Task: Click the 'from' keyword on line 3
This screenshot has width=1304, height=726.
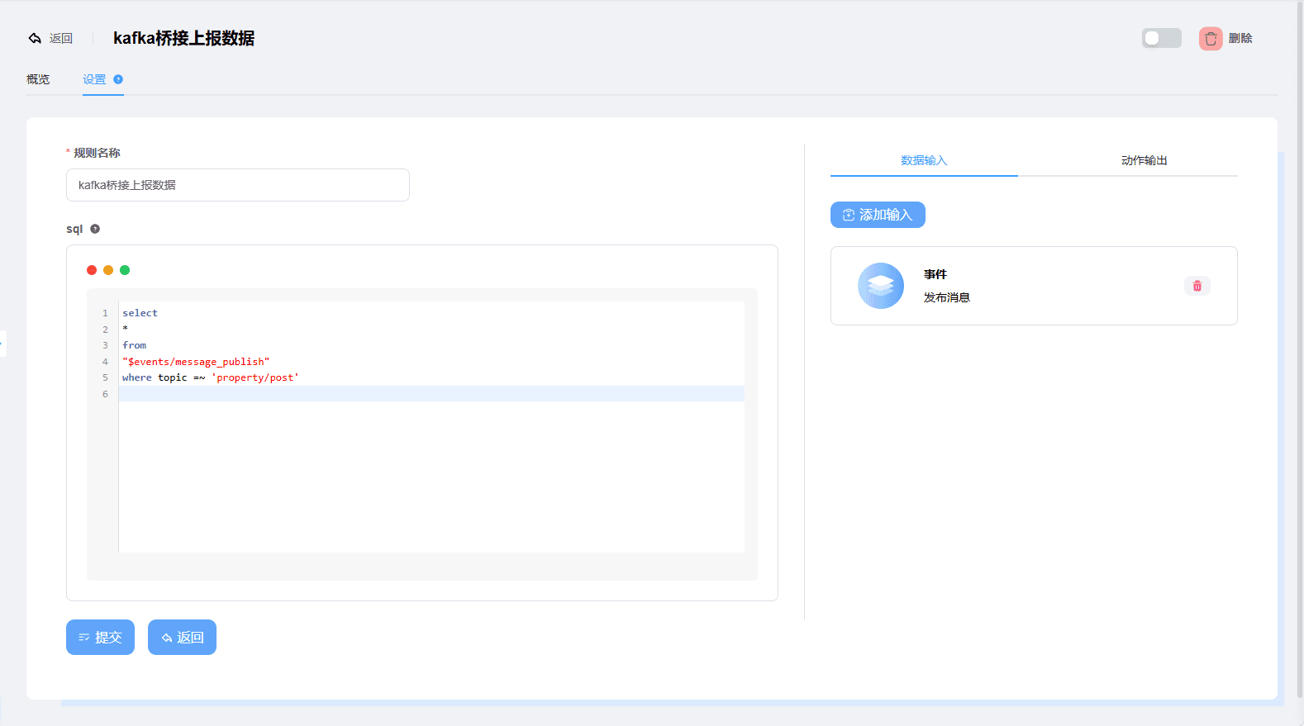Action: point(134,345)
